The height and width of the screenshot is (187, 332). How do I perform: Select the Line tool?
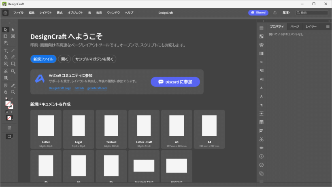13,50
